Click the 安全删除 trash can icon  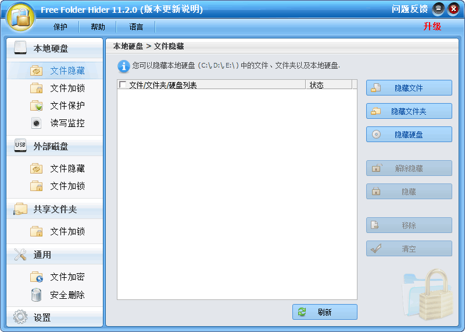36,295
